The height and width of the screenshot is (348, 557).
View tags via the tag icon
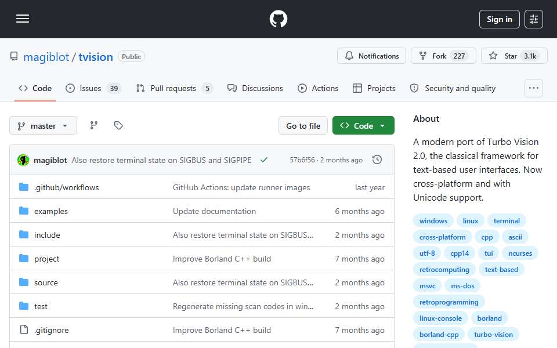click(118, 125)
